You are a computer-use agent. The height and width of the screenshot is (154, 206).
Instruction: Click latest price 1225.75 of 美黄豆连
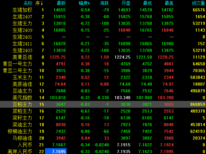(x=58, y=57)
